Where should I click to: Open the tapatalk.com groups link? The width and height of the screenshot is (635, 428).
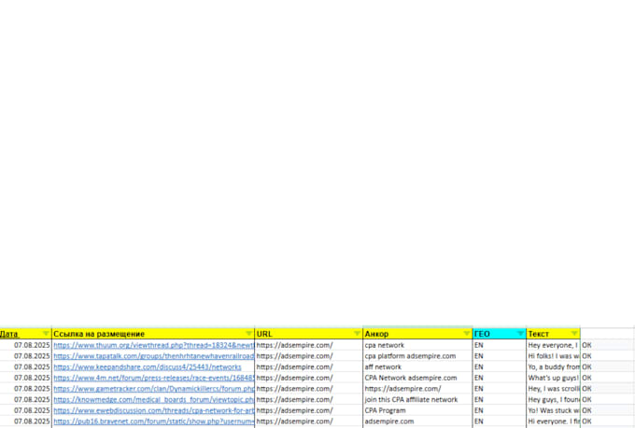pyautogui.click(x=154, y=356)
